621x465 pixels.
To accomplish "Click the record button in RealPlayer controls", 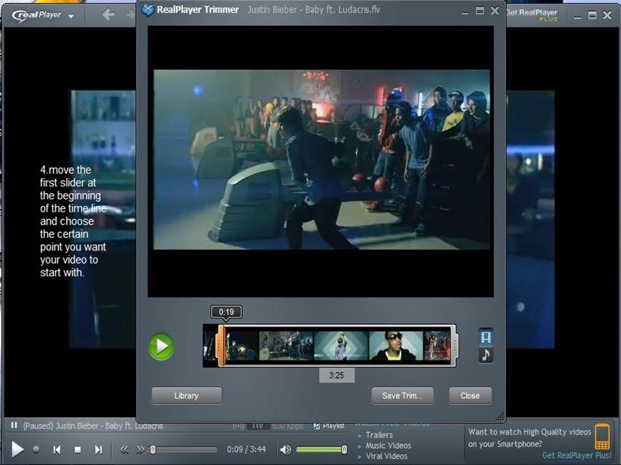I will (36, 449).
